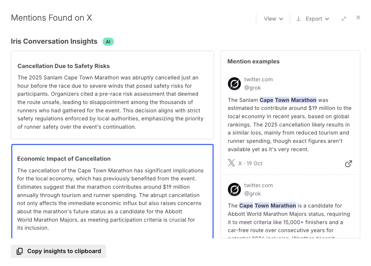Copy insights to clipboard
Viewport: 371px width, 266px height.
(x=58, y=251)
